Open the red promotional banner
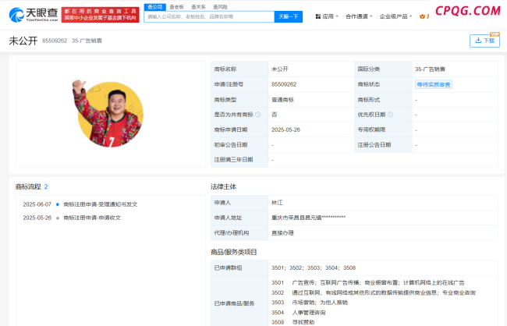This screenshot has width=507, height=326. pos(101,15)
